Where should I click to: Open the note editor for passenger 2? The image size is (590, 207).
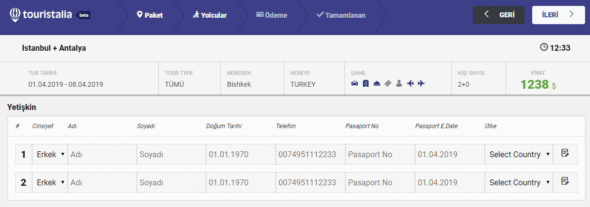click(565, 182)
